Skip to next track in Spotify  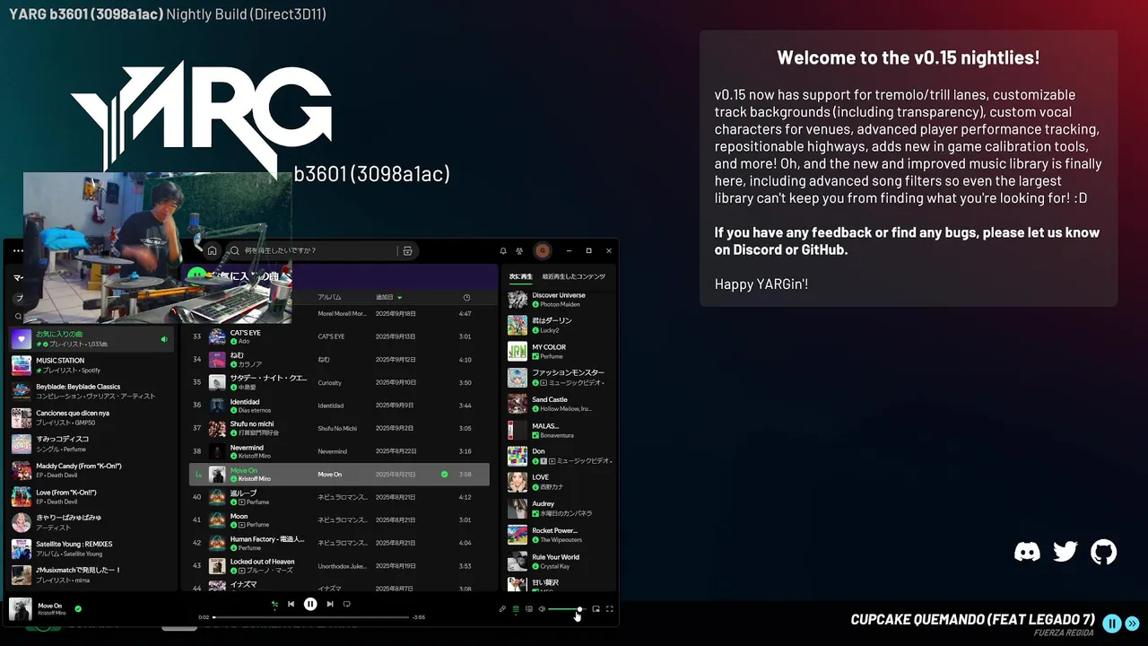coord(330,605)
